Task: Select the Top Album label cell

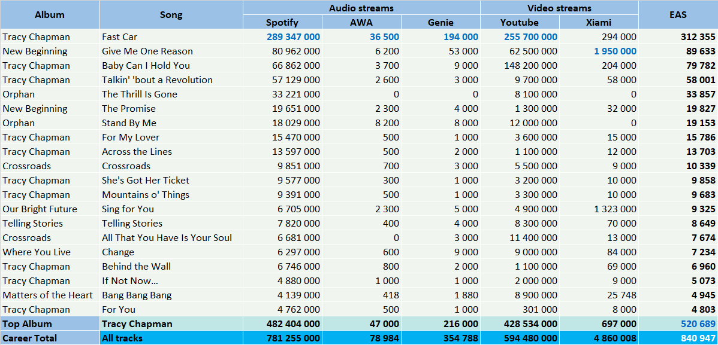Action: click(50, 324)
